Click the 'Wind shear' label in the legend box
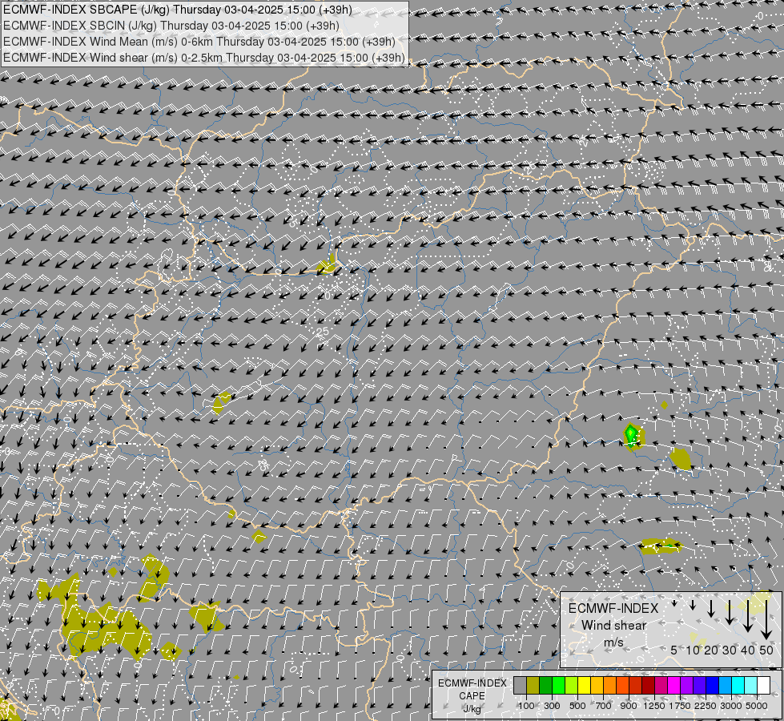 coord(614,626)
